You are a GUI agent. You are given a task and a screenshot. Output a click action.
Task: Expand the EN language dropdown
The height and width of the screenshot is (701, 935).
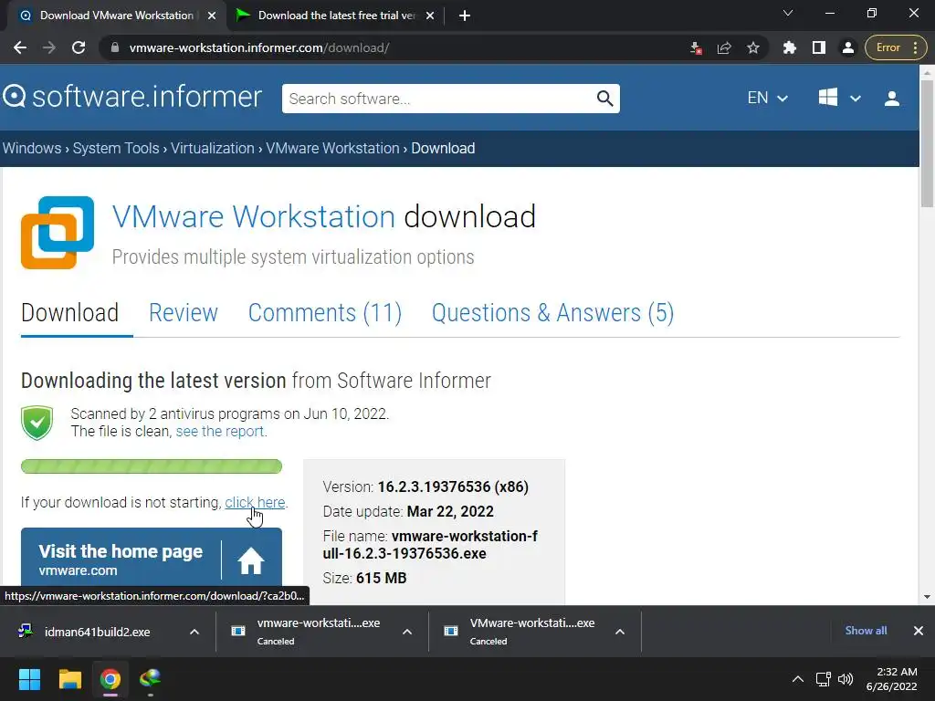[767, 98]
